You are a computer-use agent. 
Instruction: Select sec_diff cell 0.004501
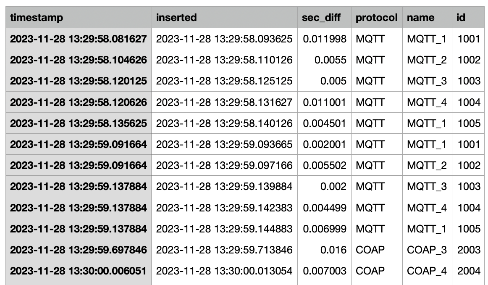click(x=324, y=123)
